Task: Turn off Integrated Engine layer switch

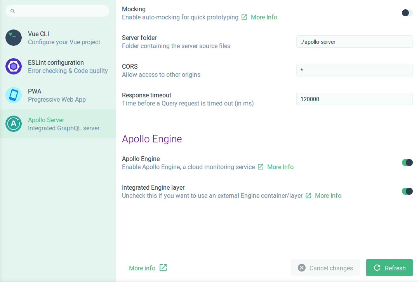Action: (x=407, y=191)
